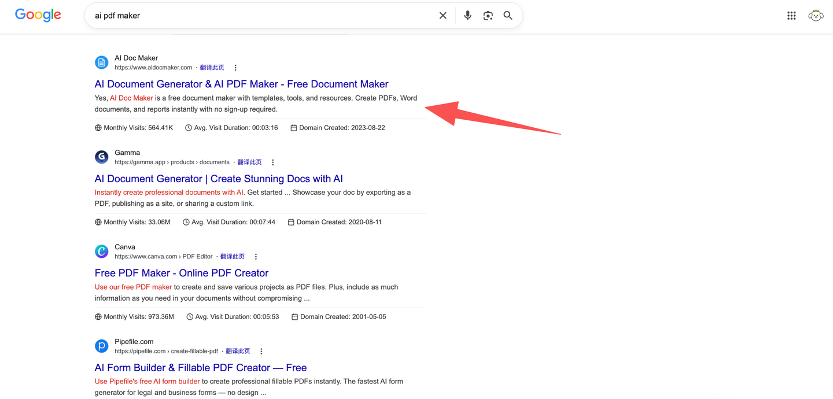The height and width of the screenshot is (399, 833).
Task: Click the canva.com PDF Editor URL
Action: (164, 257)
